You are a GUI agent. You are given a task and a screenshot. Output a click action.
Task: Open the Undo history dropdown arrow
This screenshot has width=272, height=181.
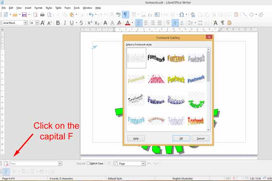coord(96,15)
